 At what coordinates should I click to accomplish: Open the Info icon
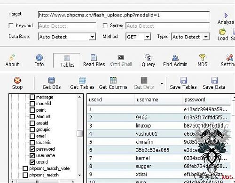coord(39,58)
